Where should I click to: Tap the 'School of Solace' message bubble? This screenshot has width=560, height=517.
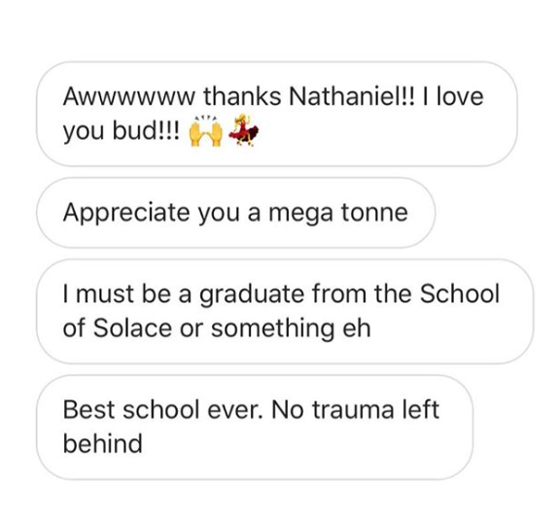285,311
